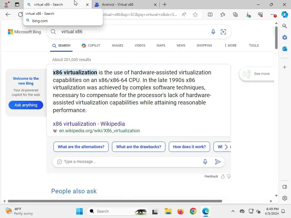Screen dimensions: 291x218
Task: Launch Google Chrome from taskbar
Action: pyautogui.click(x=193, y=211)
